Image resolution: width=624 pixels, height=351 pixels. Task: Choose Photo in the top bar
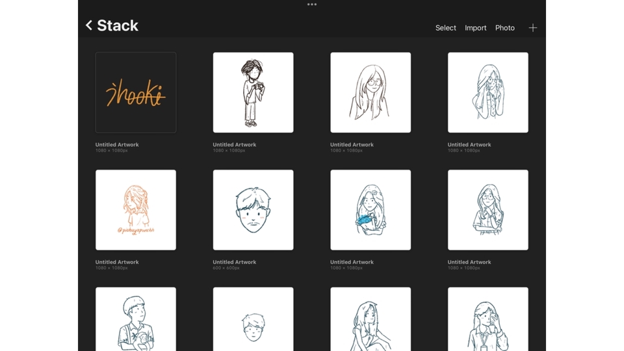pyautogui.click(x=504, y=28)
